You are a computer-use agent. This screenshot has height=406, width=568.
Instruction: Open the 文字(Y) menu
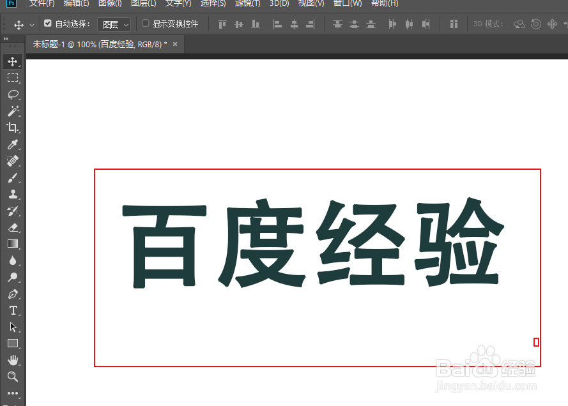[x=178, y=3]
